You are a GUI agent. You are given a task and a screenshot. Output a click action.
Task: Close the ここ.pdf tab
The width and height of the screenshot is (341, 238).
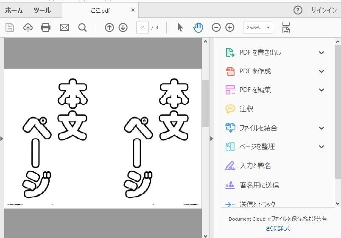coord(133,10)
